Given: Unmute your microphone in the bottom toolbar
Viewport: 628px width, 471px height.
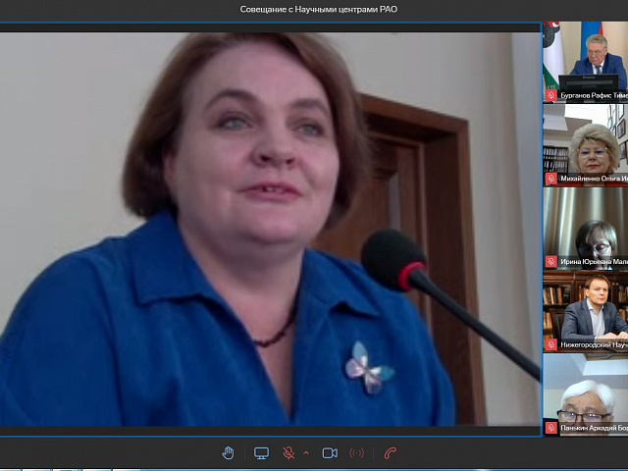Looking at the screenshot, I should 288,452.
